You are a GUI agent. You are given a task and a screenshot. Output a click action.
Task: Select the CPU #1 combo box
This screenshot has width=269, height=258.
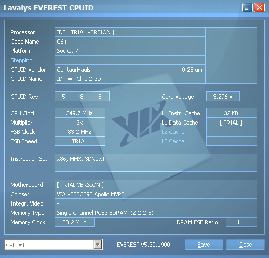pos(53,245)
